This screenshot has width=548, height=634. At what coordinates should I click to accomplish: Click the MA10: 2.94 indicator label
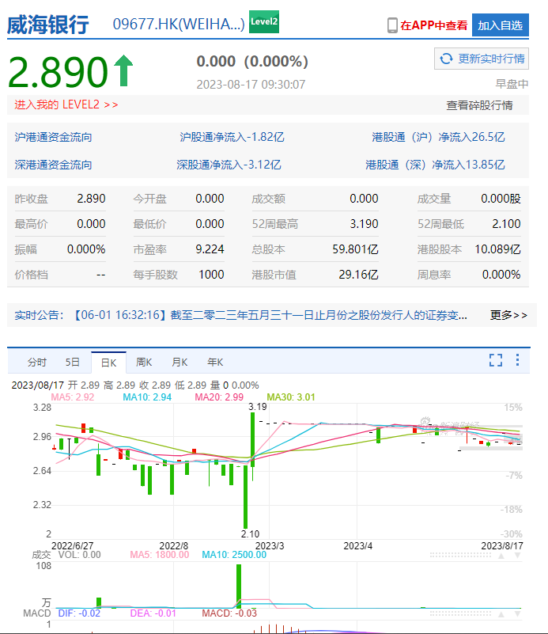click(147, 397)
